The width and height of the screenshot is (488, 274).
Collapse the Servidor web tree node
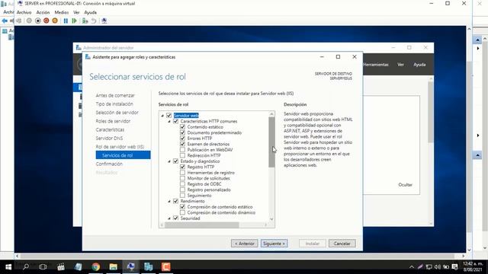click(x=162, y=116)
